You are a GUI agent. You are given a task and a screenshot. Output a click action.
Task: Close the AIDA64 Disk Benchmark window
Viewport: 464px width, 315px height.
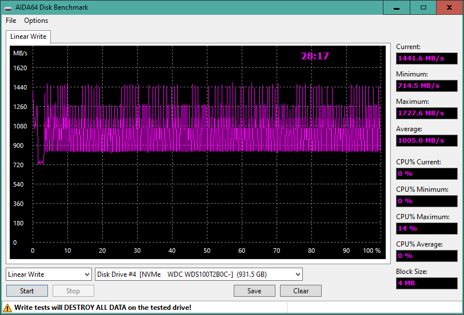click(450, 7)
